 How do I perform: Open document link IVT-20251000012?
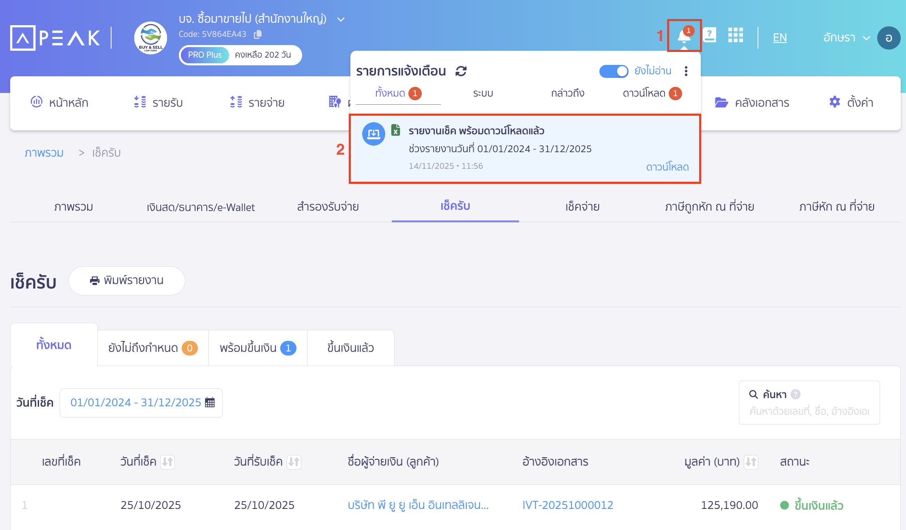coord(568,505)
